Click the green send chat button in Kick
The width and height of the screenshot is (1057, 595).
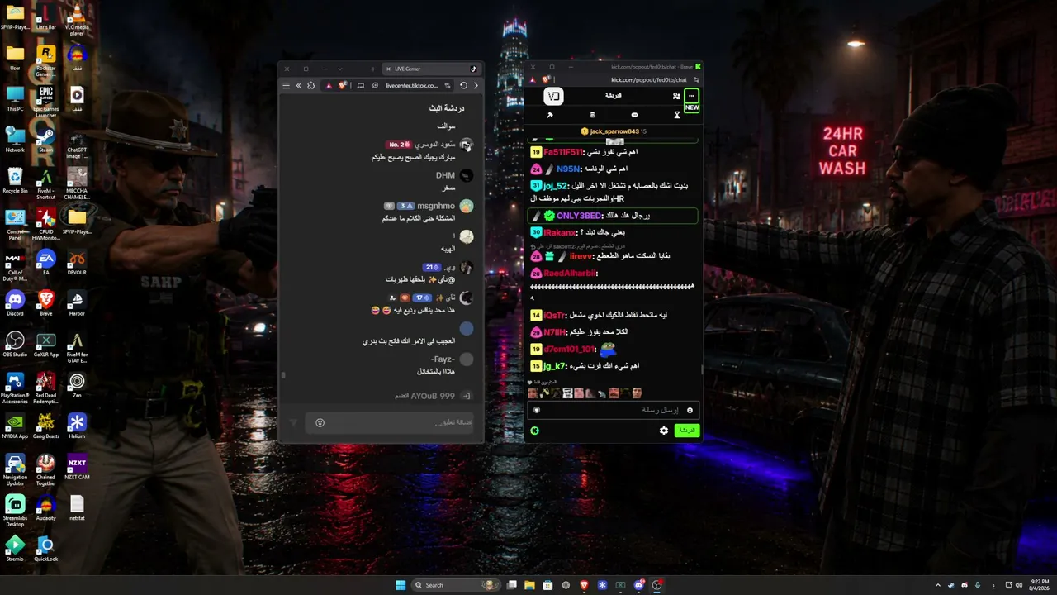click(687, 431)
